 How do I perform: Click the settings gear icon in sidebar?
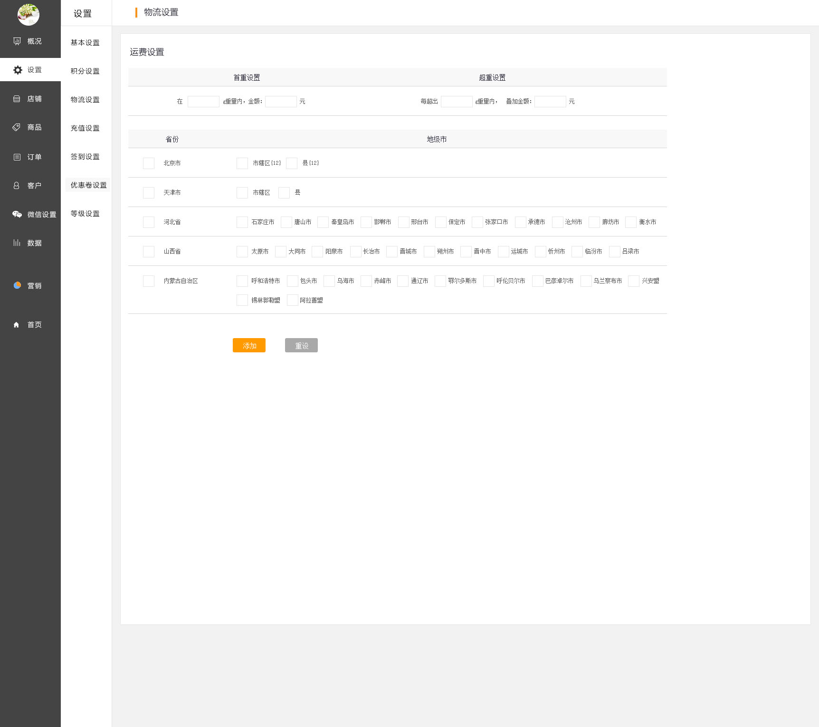[x=18, y=70]
